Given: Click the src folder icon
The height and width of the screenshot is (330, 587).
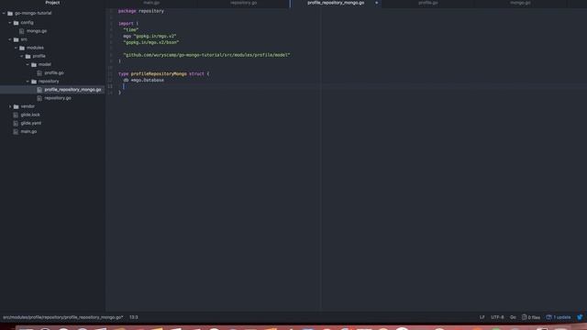Looking at the screenshot, I should pyautogui.click(x=17, y=39).
